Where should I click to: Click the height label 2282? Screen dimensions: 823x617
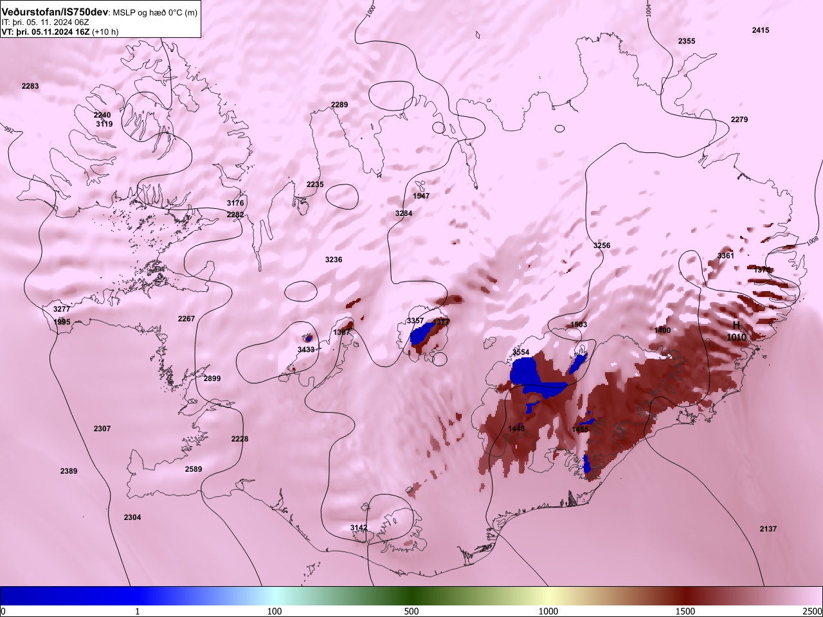pyautogui.click(x=235, y=215)
